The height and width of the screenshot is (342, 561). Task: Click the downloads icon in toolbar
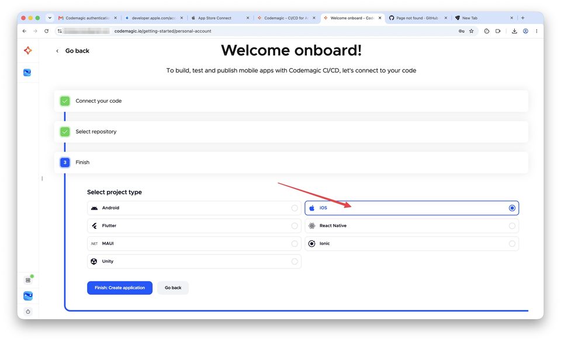click(x=514, y=31)
